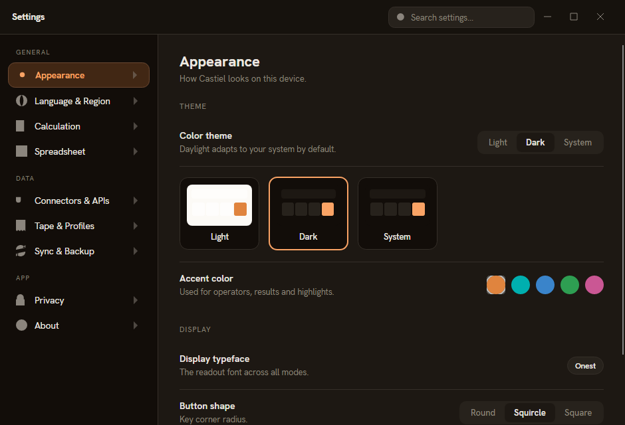Open the Spreadsheet settings section
Viewport: 625px width, 425px height.
78,151
